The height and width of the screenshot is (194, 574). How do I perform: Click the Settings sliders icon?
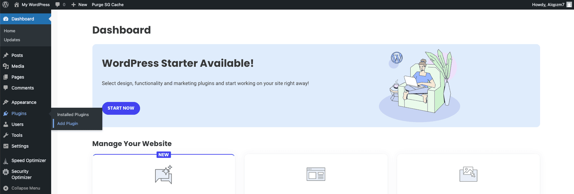click(6, 146)
